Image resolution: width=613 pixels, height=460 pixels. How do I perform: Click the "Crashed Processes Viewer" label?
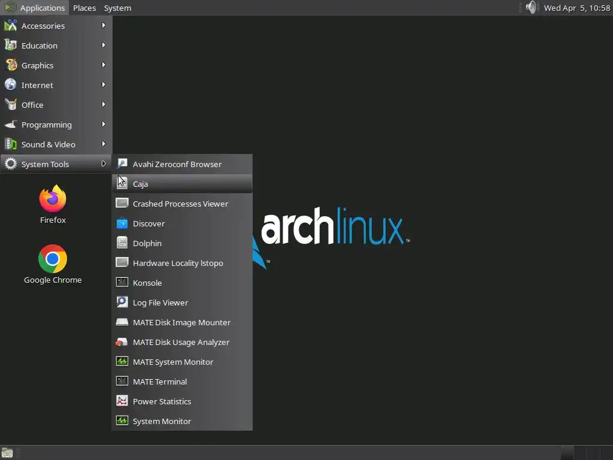(x=180, y=204)
